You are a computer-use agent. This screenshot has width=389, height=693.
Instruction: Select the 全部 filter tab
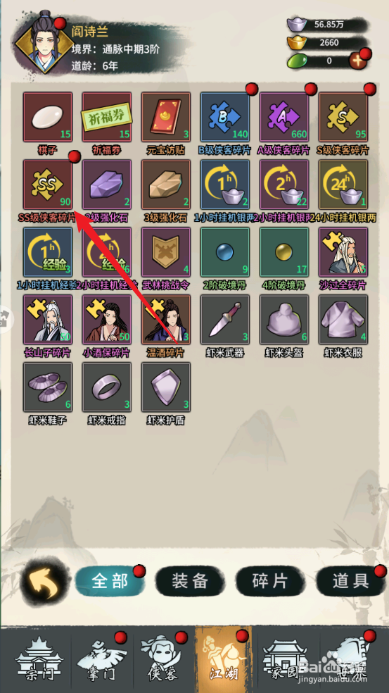coord(110,581)
